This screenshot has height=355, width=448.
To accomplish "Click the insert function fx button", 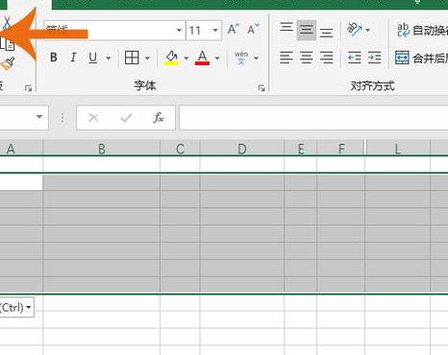I will pos(159,118).
